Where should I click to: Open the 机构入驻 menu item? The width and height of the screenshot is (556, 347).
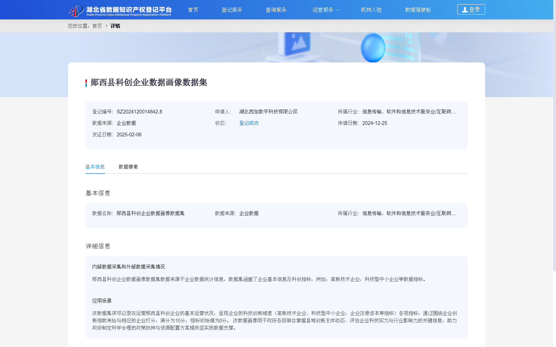pyautogui.click(x=371, y=10)
